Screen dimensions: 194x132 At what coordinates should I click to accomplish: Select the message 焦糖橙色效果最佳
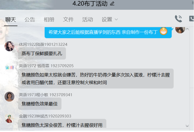pyautogui.click(x=40, y=104)
